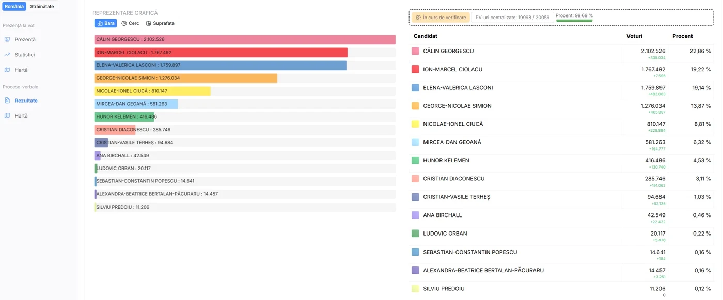Open Prezență page via its sidebar icon

(7, 39)
